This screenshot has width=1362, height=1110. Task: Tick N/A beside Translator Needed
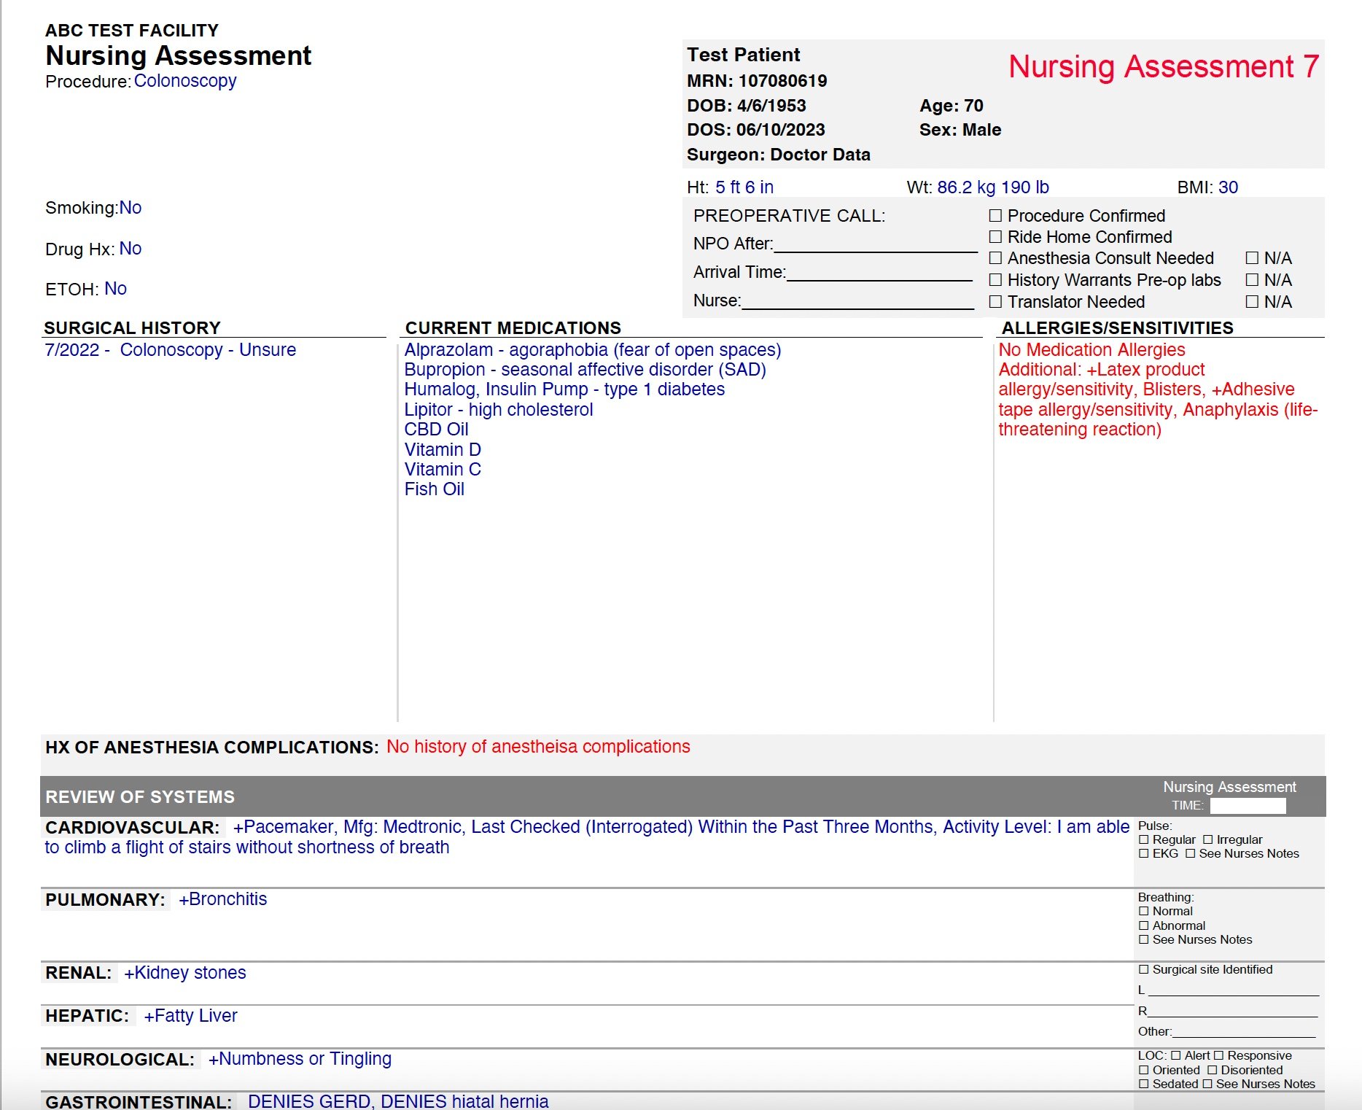click(x=1252, y=302)
